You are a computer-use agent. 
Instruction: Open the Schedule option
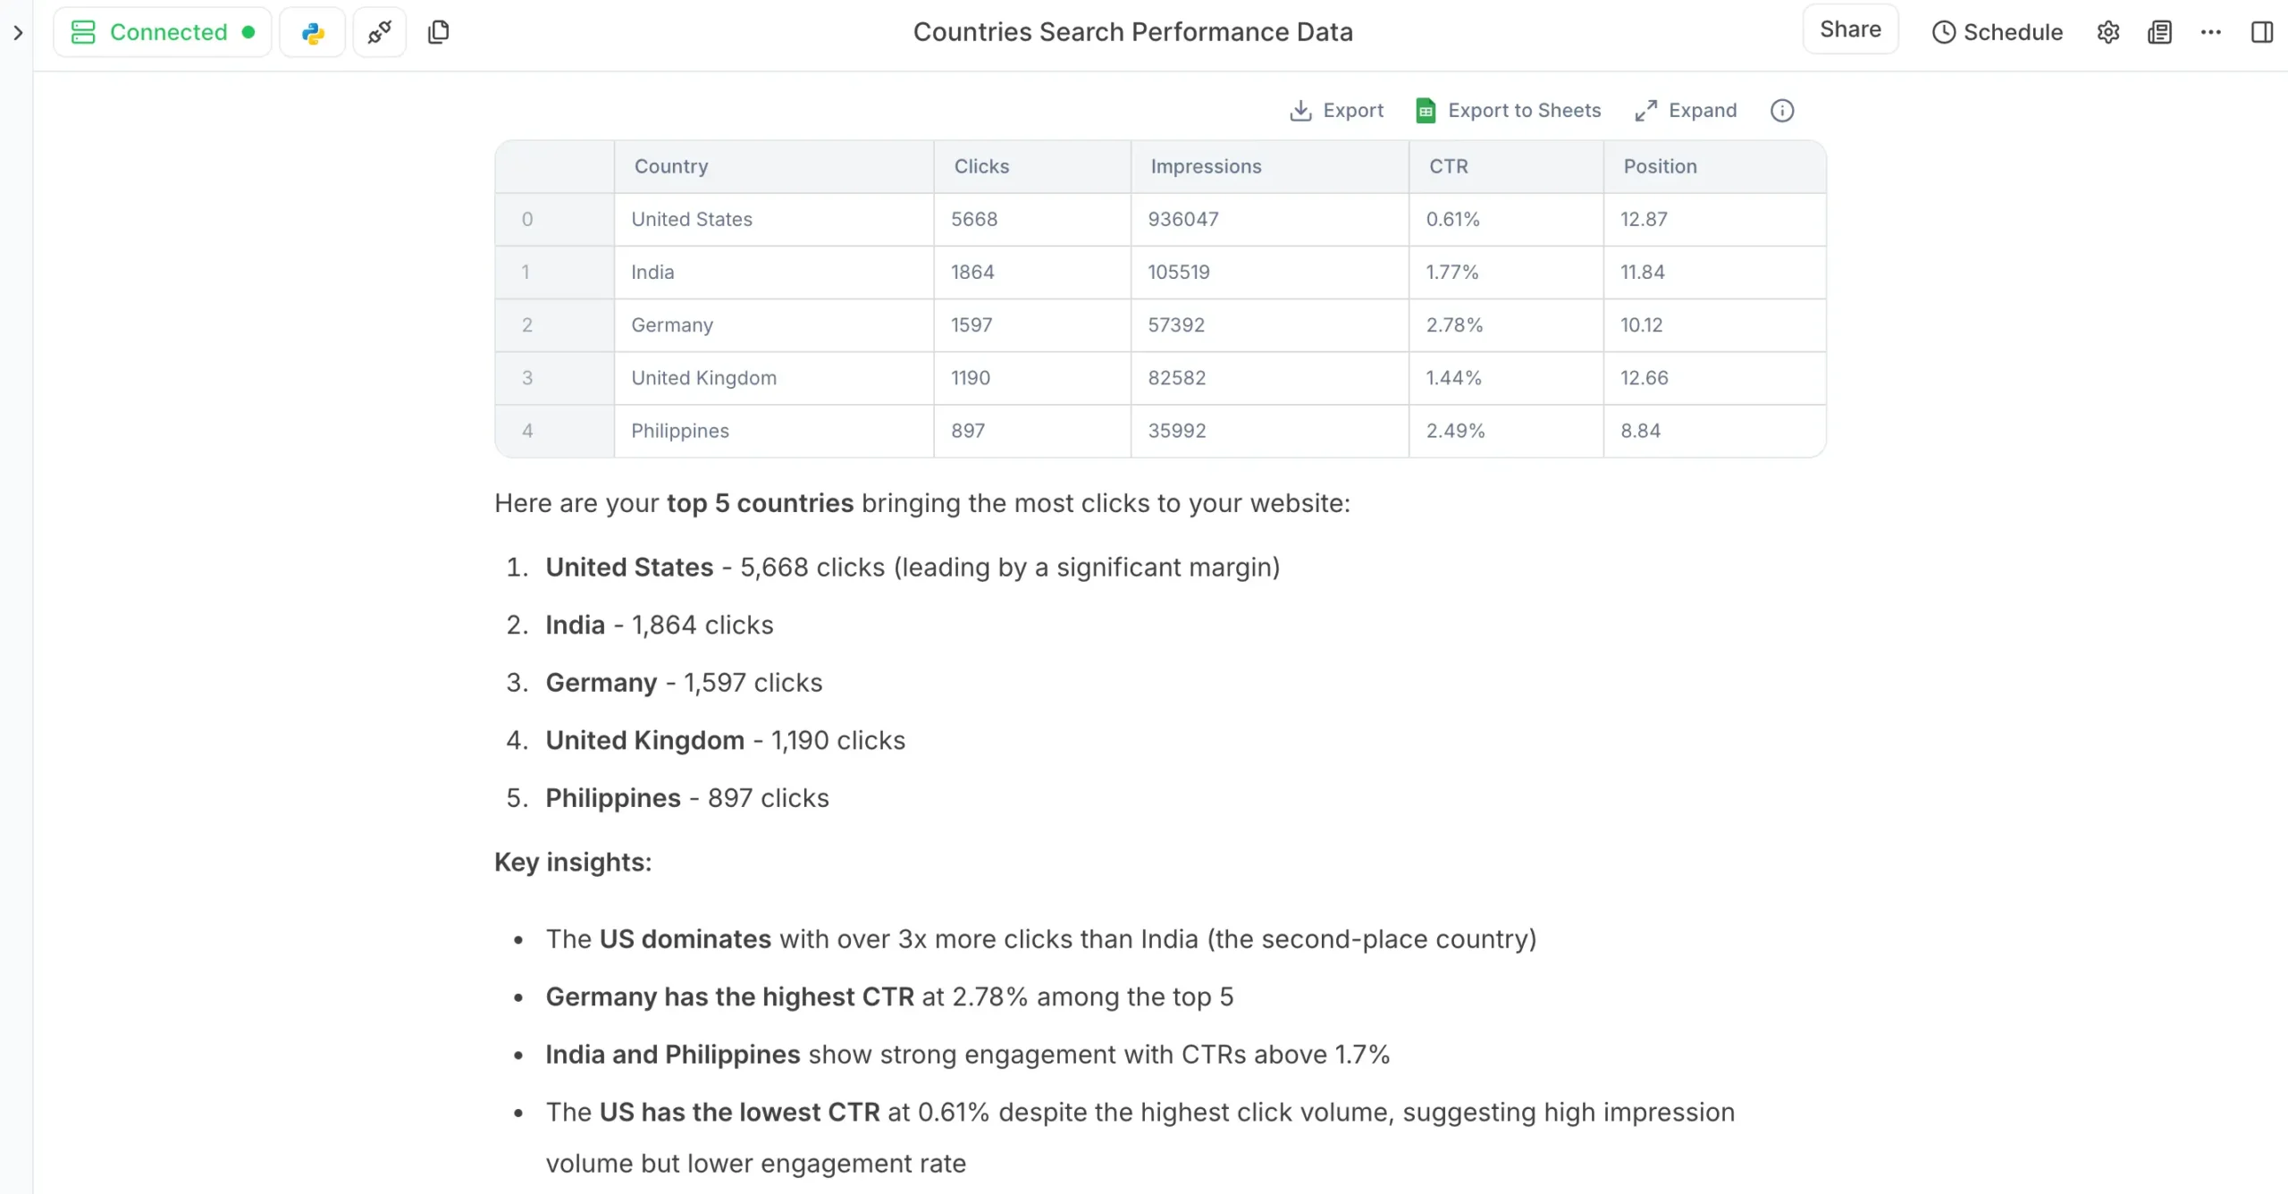(1997, 32)
